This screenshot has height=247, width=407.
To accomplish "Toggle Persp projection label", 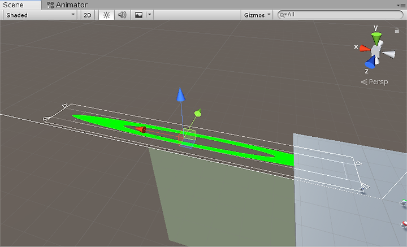I will pos(375,82).
